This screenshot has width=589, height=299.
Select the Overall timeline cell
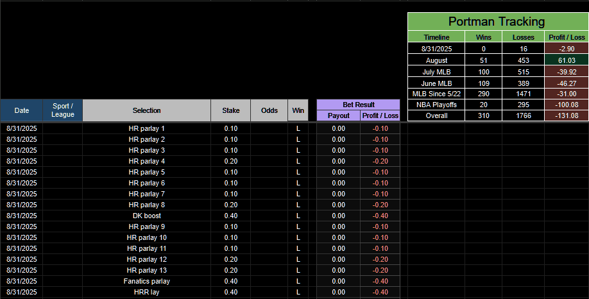(436, 115)
